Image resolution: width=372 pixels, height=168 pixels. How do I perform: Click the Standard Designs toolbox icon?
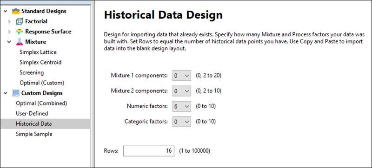pyautogui.click(x=16, y=11)
